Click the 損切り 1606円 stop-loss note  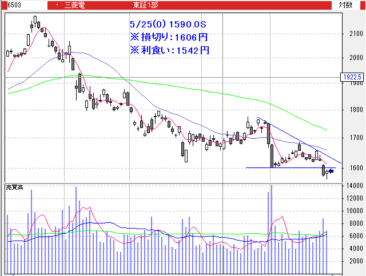[x=169, y=37]
